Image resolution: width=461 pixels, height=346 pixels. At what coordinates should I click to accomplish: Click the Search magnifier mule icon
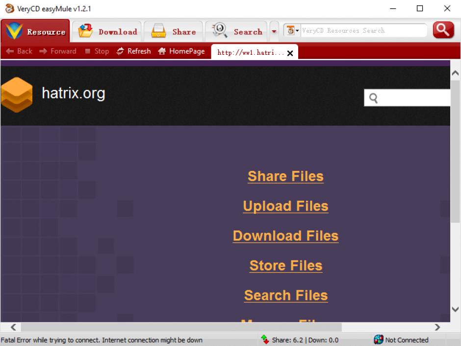click(x=220, y=30)
